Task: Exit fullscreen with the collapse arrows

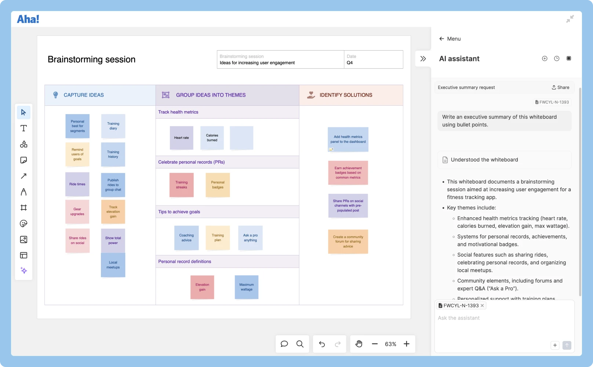Action: click(x=570, y=19)
